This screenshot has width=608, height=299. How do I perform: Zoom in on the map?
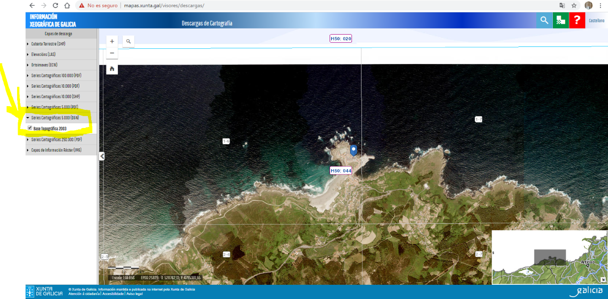pos(112,41)
